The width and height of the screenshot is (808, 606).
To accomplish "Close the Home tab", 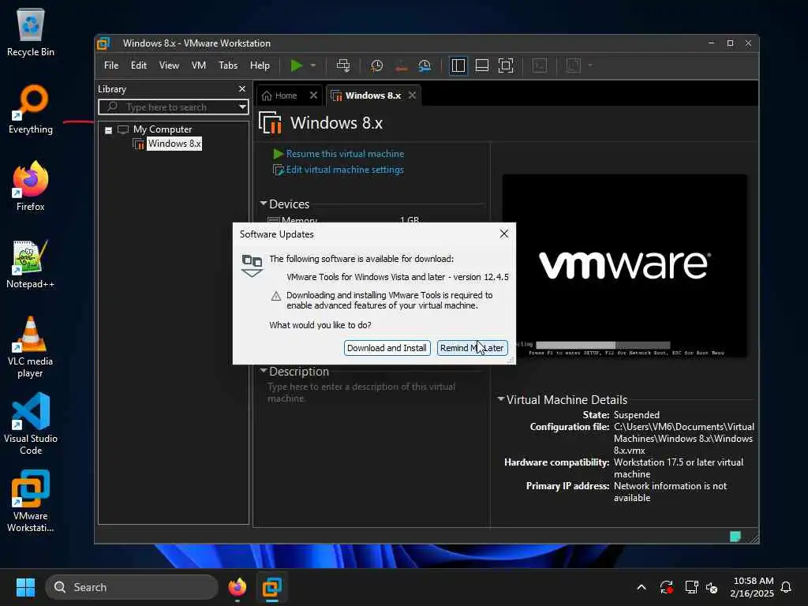I will click(313, 95).
